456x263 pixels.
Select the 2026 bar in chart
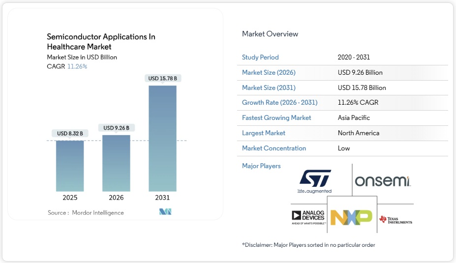click(116, 163)
